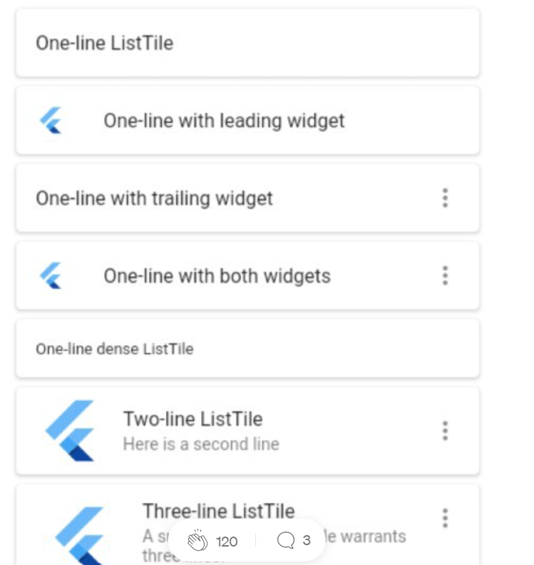The height and width of the screenshot is (565, 534).
Task: Open more options on trailing widget tile
Action: click(445, 198)
